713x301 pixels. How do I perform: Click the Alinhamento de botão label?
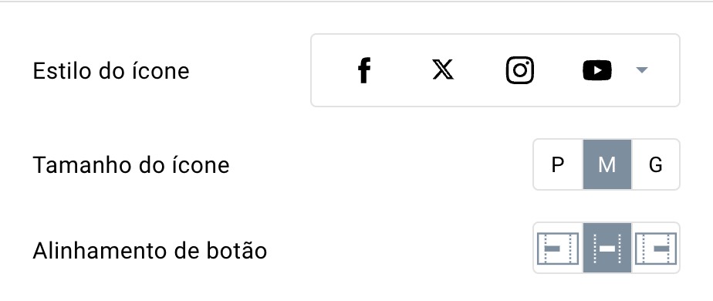click(x=150, y=251)
